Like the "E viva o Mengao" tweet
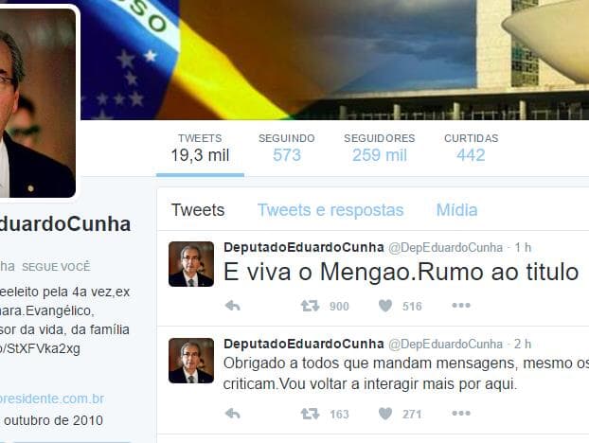This screenshot has height=443, width=589. (385, 306)
